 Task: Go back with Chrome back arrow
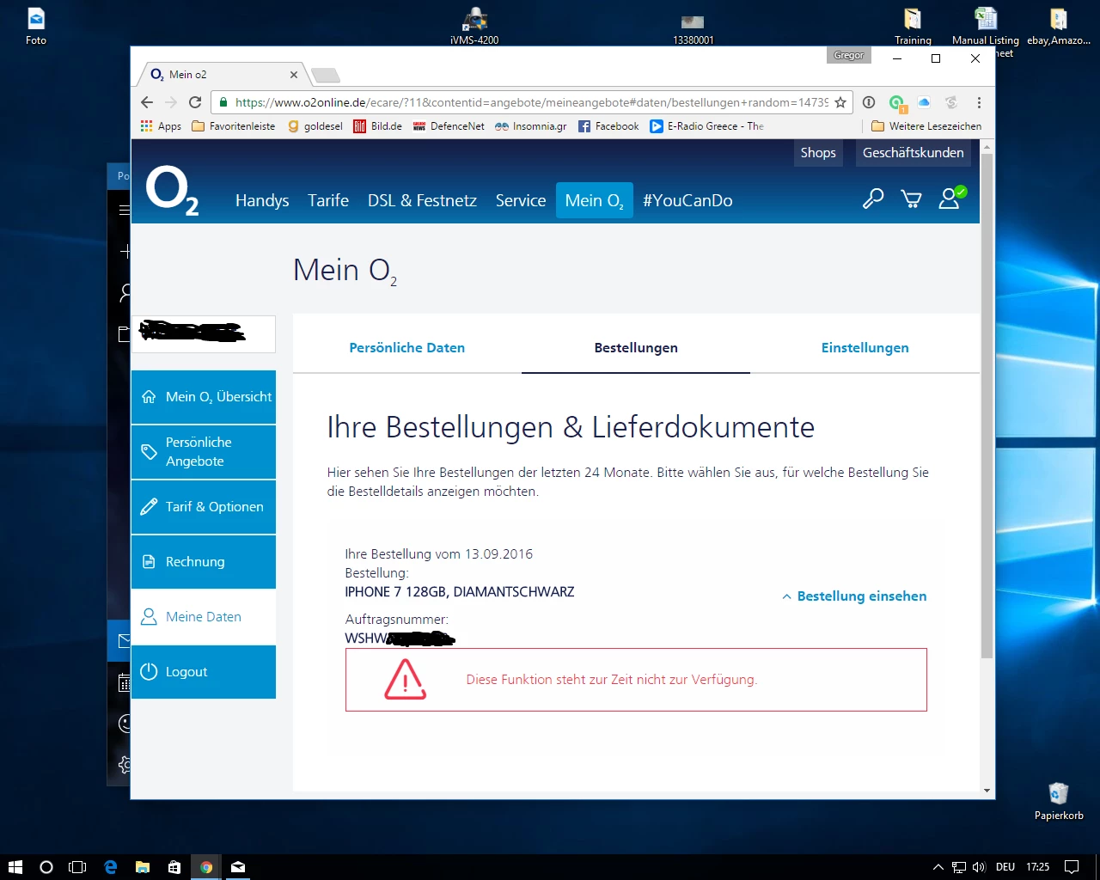(x=147, y=102)
